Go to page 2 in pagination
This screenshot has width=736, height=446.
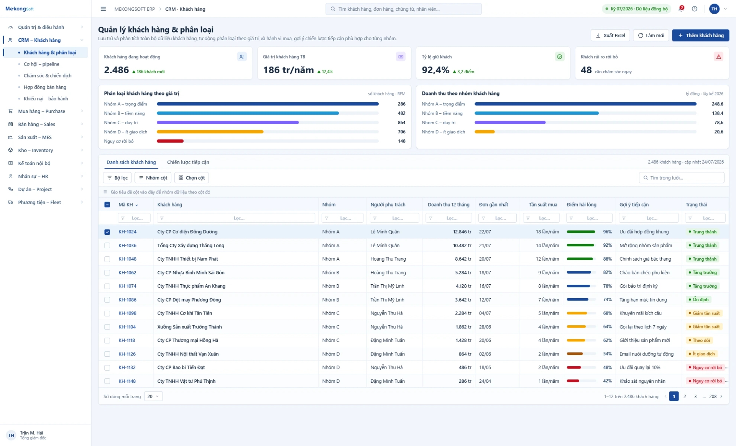coord(685,396)
